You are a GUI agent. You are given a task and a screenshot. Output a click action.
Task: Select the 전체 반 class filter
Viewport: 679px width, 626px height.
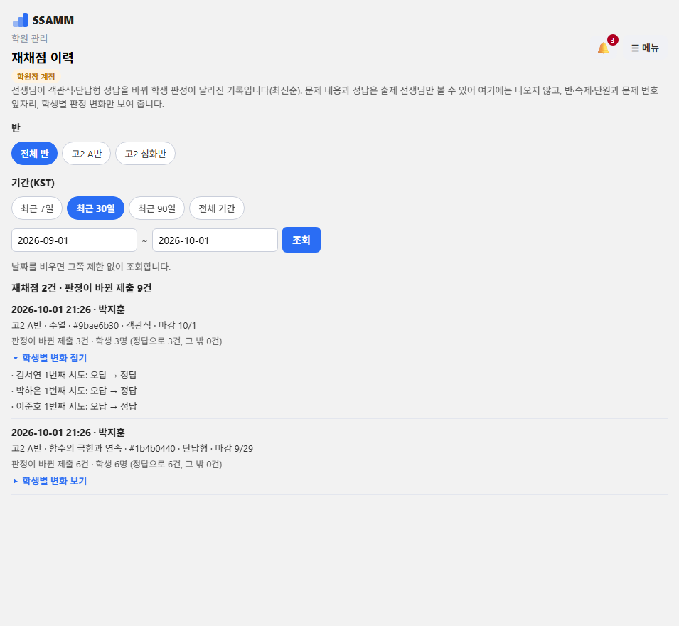pyautogui.click(x=34, y=154)
